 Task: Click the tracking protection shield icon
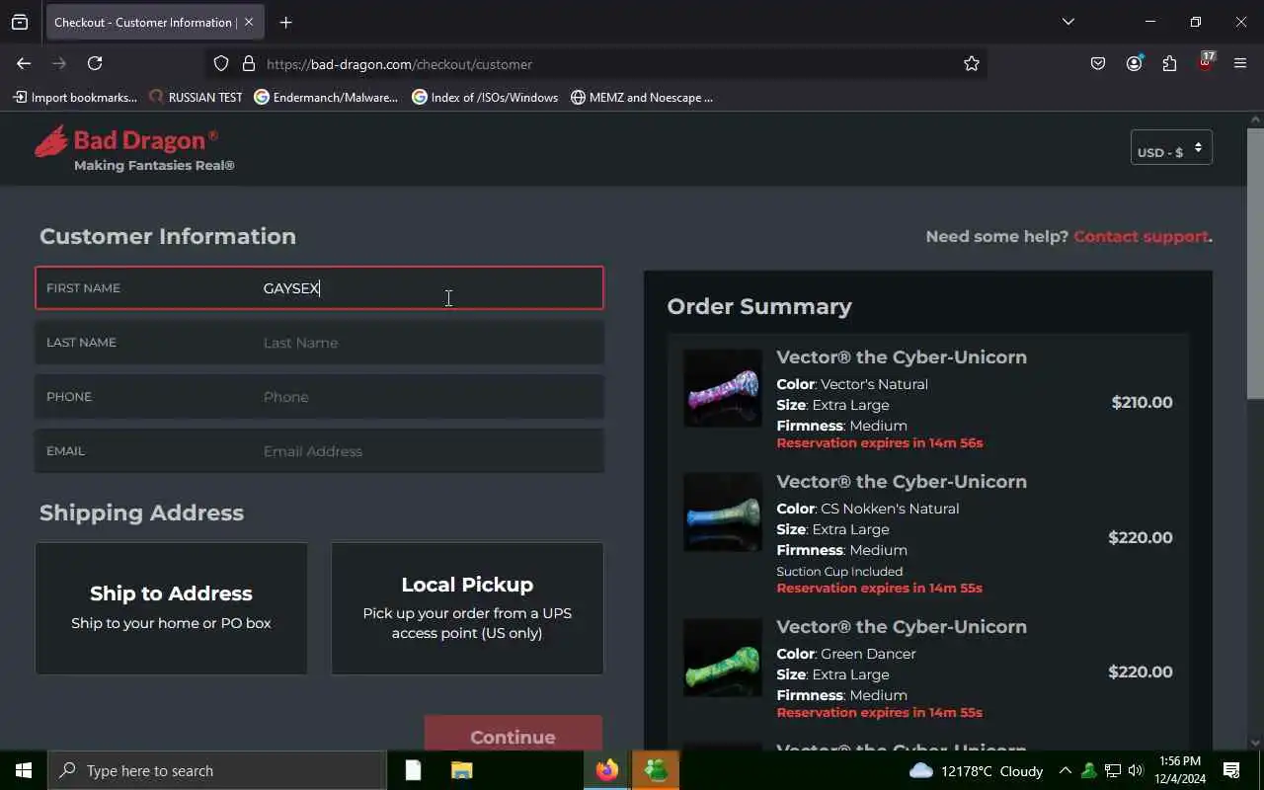point(221,63)
